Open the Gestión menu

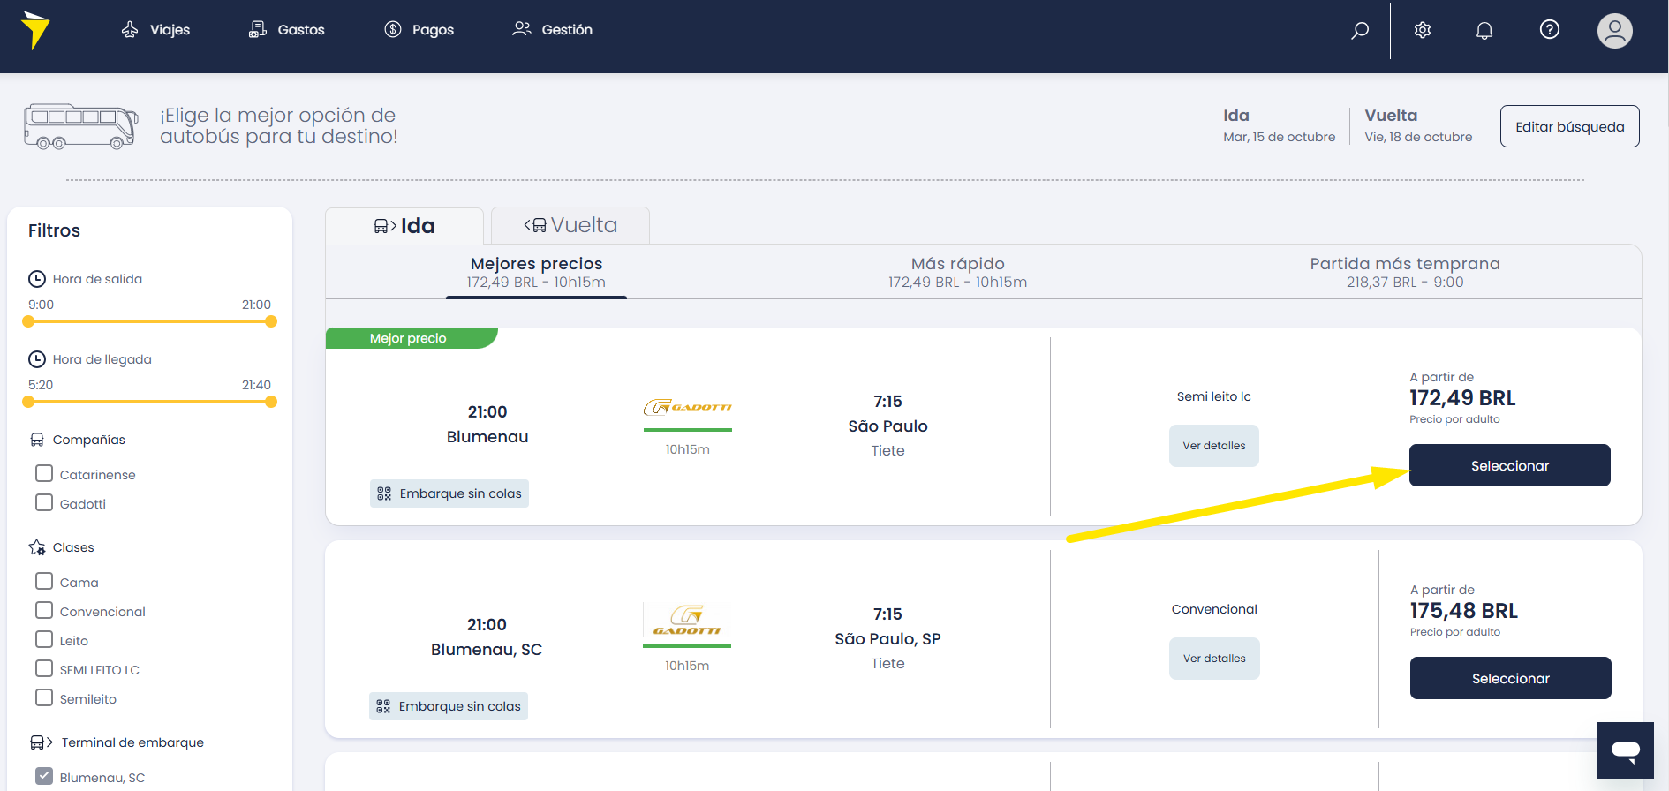pos(553,30)
